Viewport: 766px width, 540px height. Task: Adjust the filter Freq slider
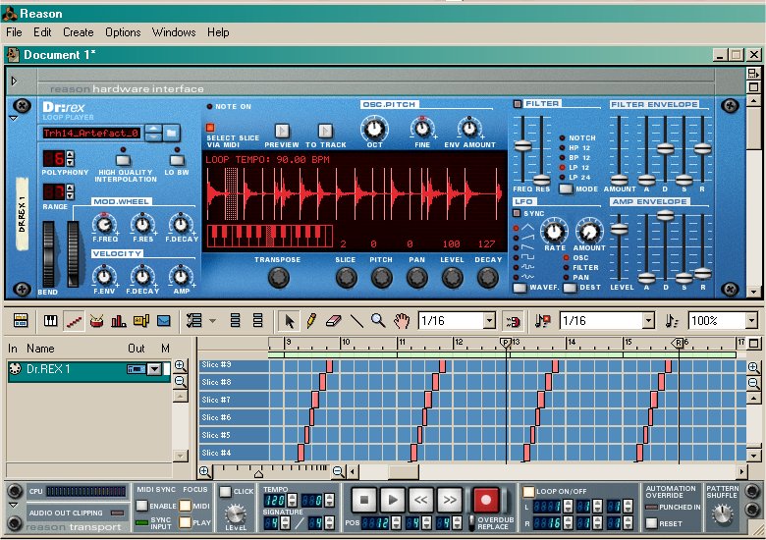[x=522, y=145]
